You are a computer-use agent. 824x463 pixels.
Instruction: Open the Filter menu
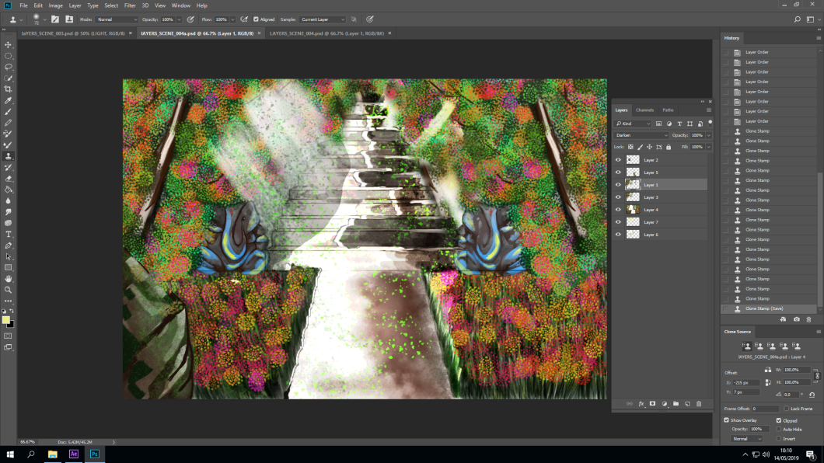click(x=130, y=5)
